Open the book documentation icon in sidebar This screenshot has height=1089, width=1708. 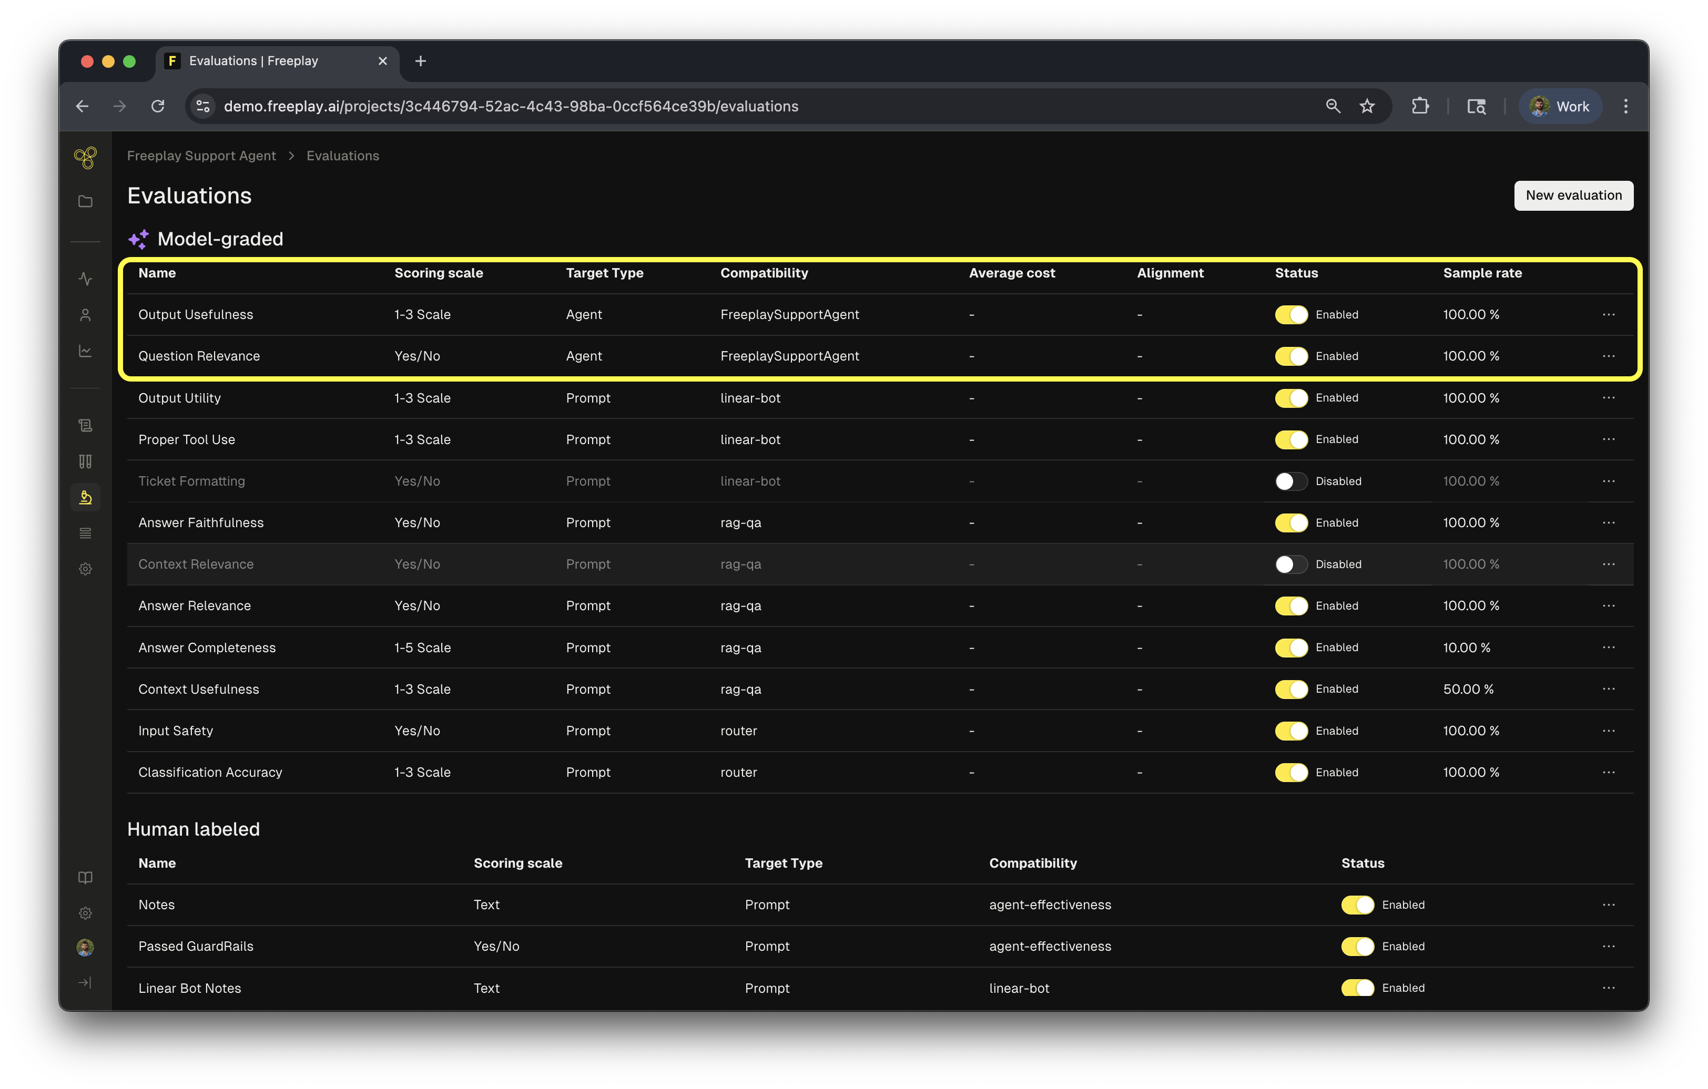pyautogui.click(x=85, y=878)
